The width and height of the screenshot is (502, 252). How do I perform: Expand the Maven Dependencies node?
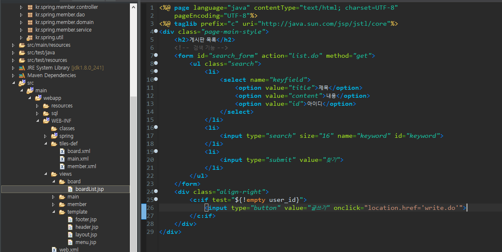coord(13,75)
